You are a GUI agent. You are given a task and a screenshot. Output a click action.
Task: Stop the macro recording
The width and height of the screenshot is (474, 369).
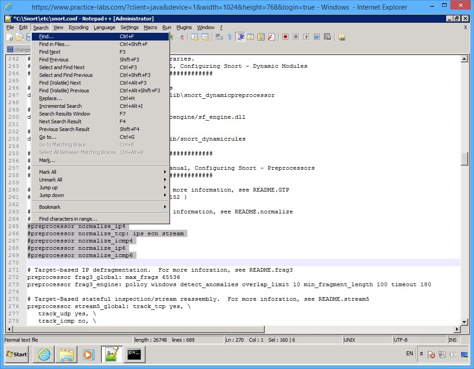296,36
